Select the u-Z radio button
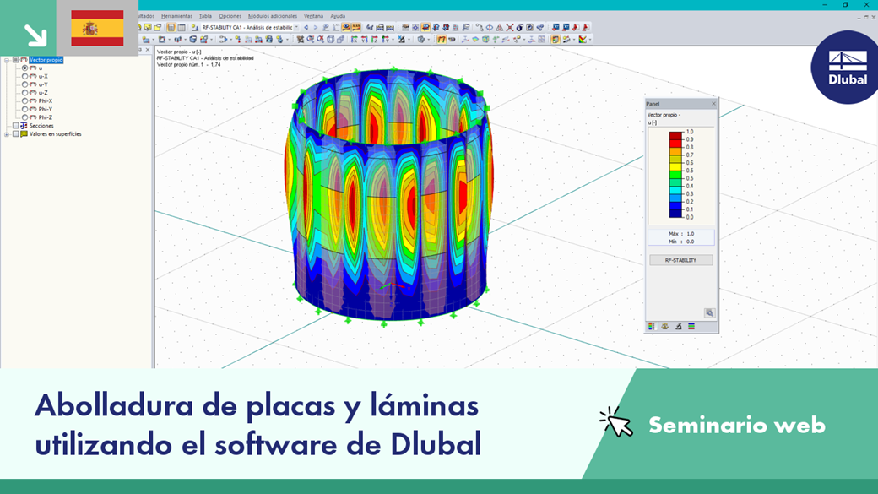The image size is (878, 494). click(24, 92)
